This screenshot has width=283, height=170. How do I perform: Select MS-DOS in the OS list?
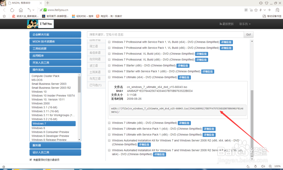coord(37,80)
